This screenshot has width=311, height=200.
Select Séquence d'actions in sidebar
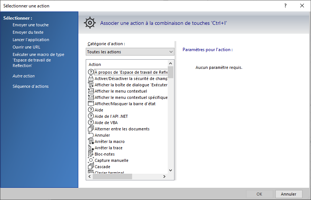[30, 86]
